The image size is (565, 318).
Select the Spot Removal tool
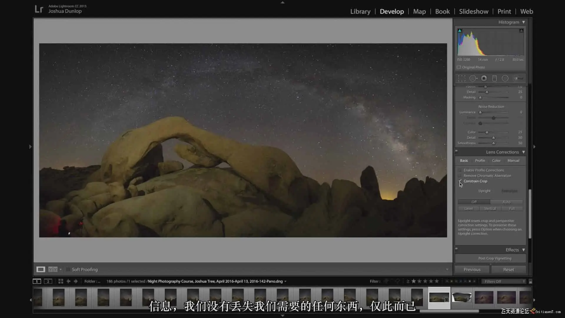[x=473, y=78]
